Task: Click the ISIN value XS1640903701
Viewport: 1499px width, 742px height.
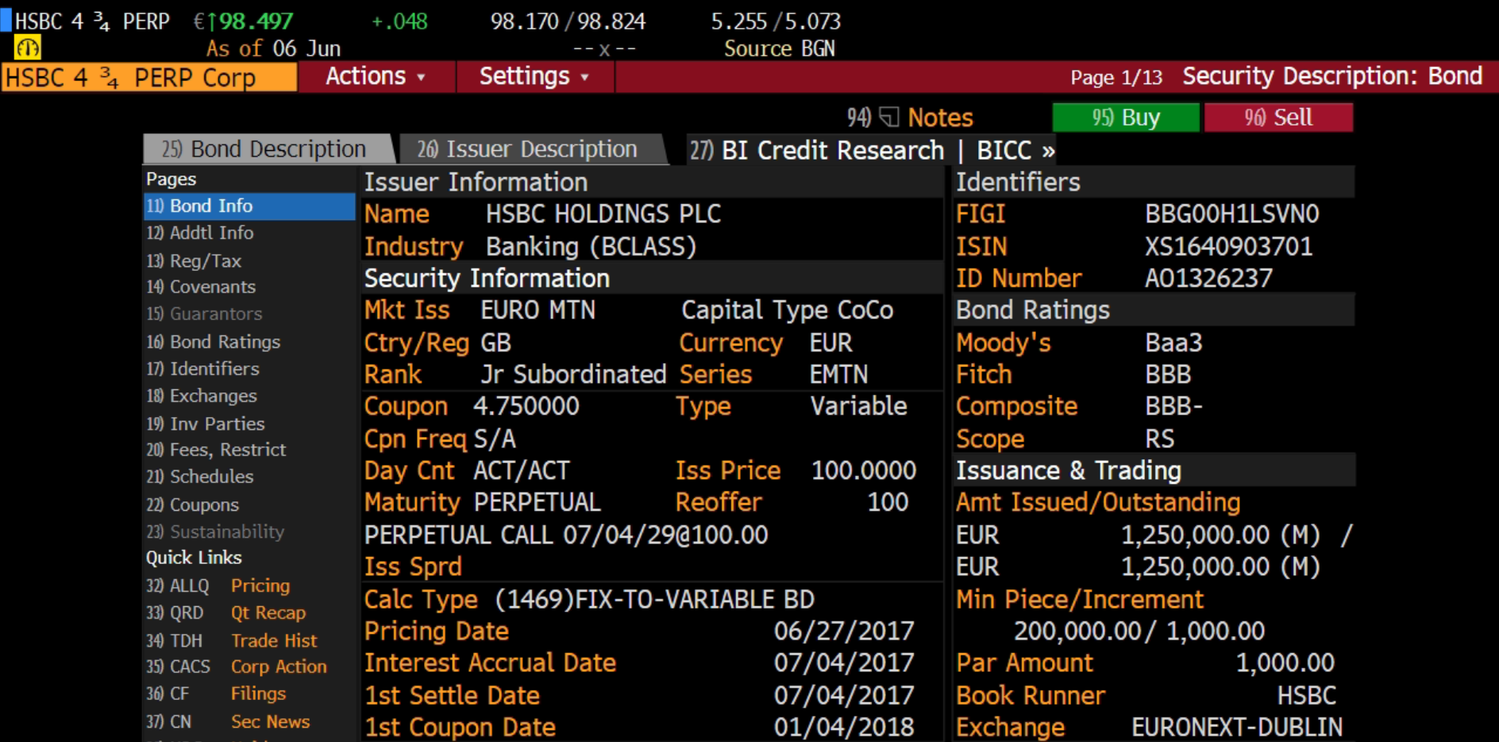Action: (x=1228, y=246)
